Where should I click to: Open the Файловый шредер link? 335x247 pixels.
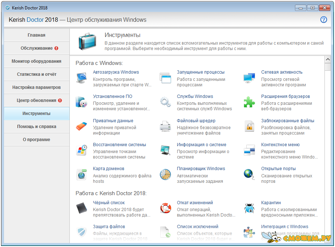[196, 121]
